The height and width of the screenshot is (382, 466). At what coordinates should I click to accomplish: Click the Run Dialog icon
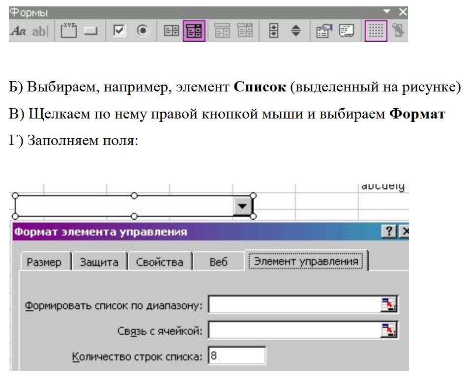(x=398, y=30)
